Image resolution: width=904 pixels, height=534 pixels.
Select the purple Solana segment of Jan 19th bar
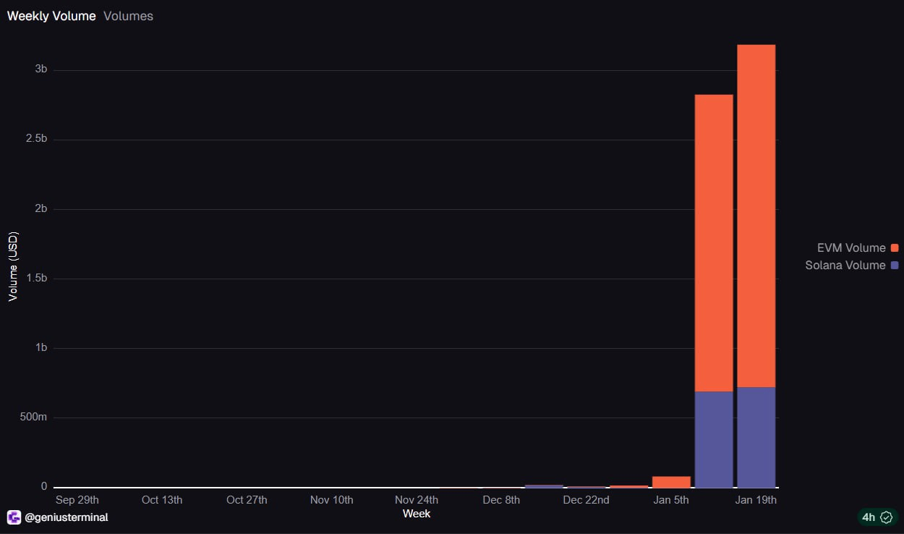coord(756,437)
